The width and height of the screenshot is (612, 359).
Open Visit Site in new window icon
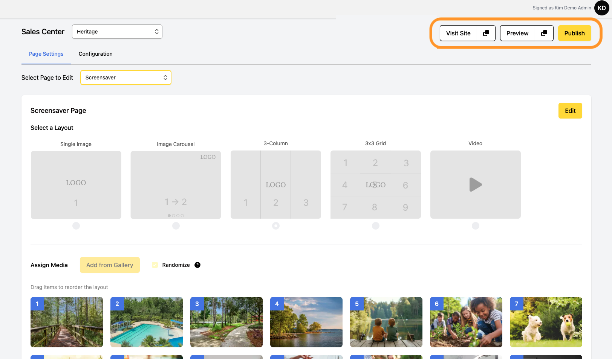point(486,33)
